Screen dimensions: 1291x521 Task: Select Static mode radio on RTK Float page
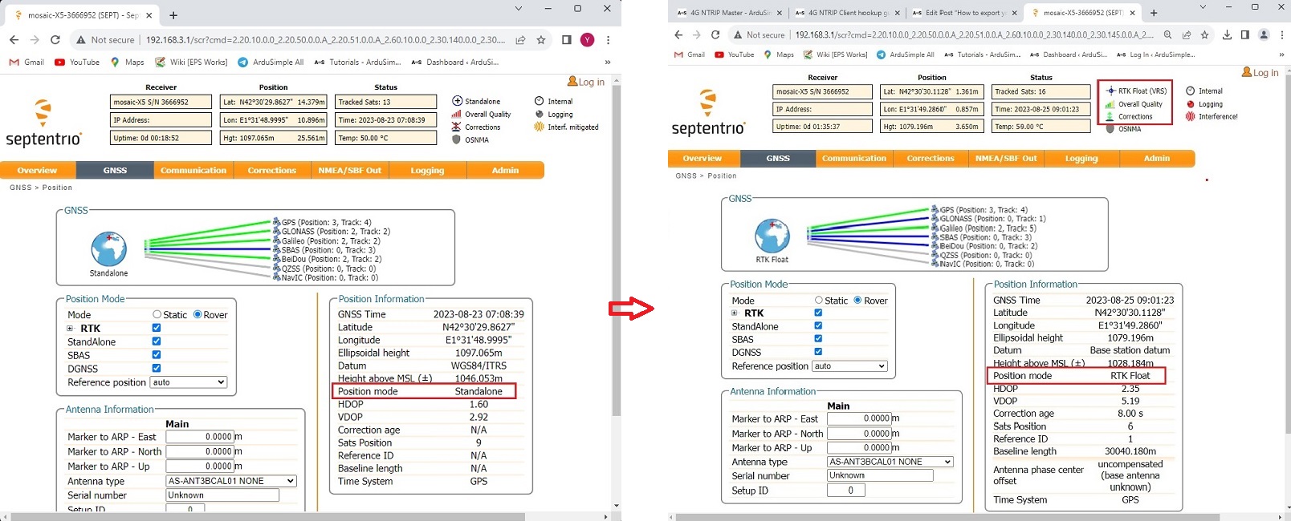(x=819, y=301)
